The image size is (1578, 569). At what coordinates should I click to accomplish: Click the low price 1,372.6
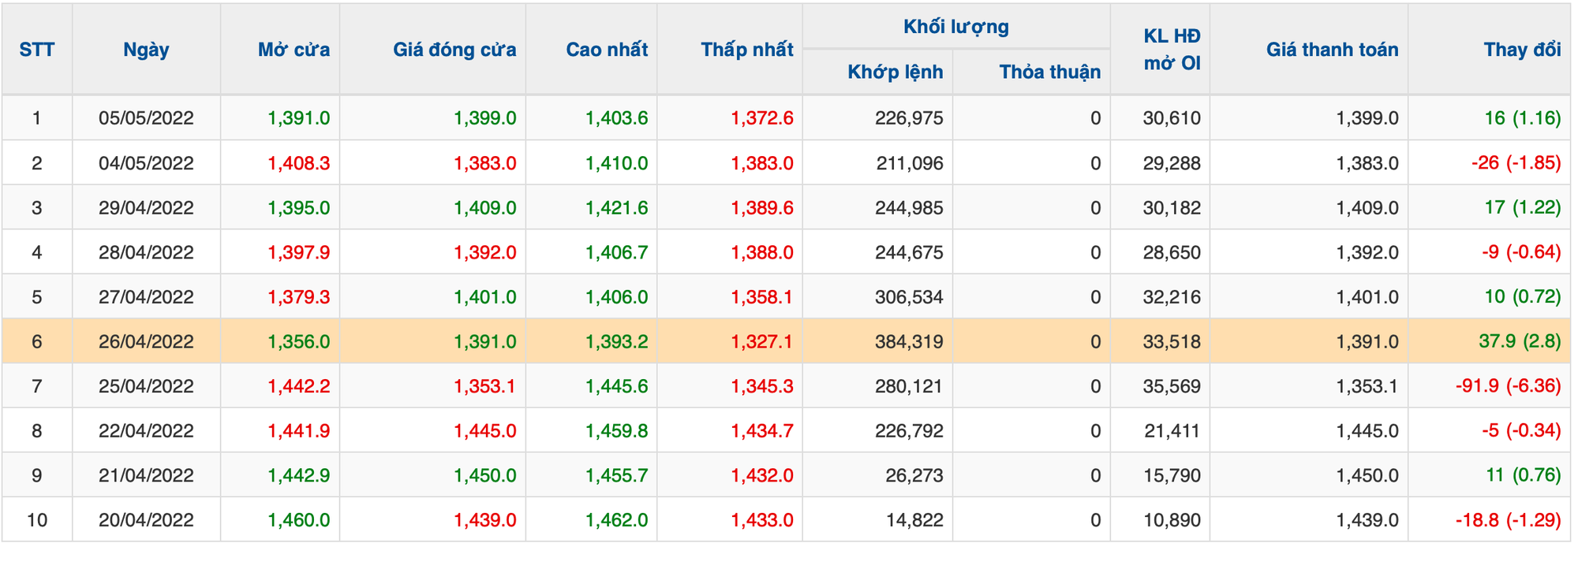[762, 118]
